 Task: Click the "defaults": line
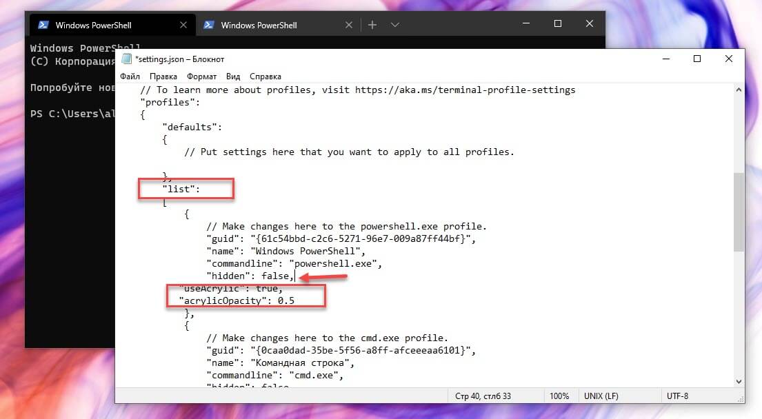coord(192,127)
